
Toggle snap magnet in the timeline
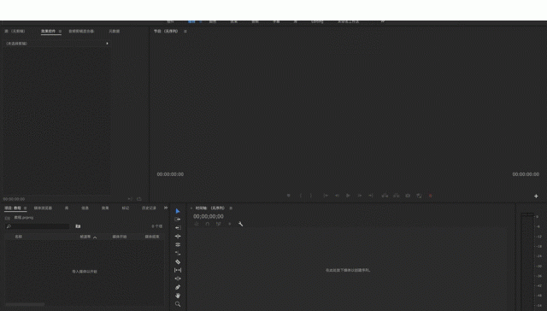pos(208,224)
